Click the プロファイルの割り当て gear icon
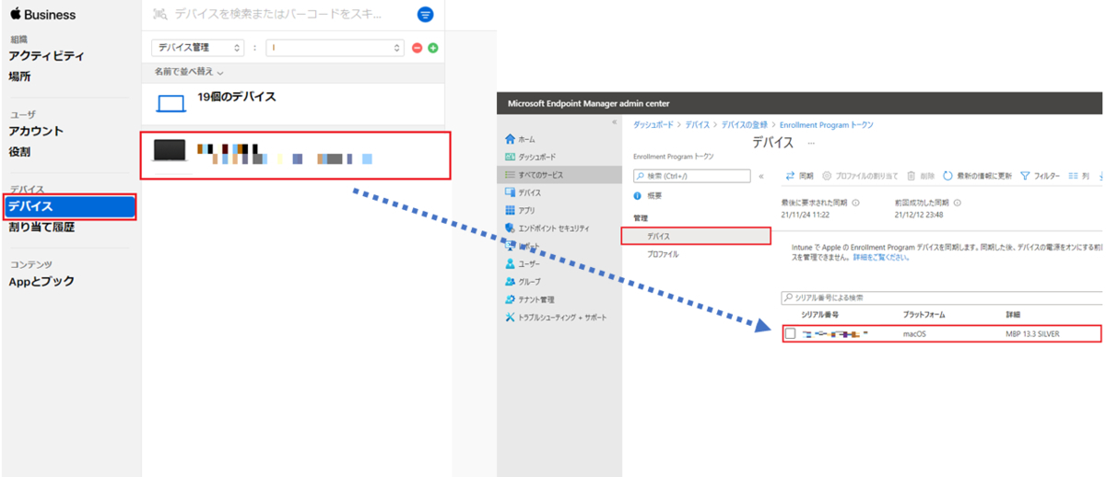The height and width of the screenshot is (477, 1106). click(827, 175)
